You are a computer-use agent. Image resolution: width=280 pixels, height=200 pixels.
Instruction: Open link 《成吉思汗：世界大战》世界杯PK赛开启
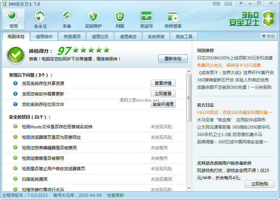[x=235, y=73]
